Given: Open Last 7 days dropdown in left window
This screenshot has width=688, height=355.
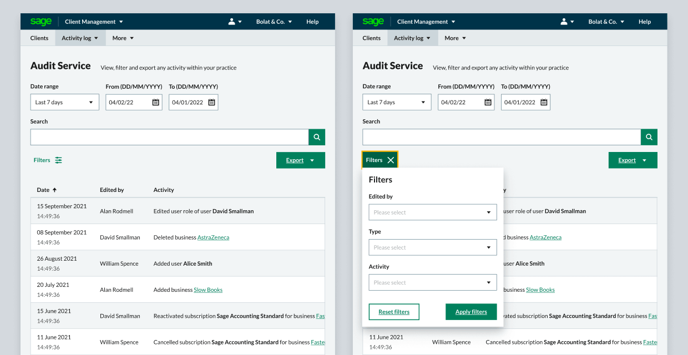Looking at the screenshot, I should tap(65, 102).
